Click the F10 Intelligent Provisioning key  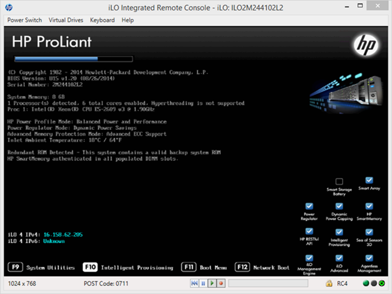click(90, 267)
